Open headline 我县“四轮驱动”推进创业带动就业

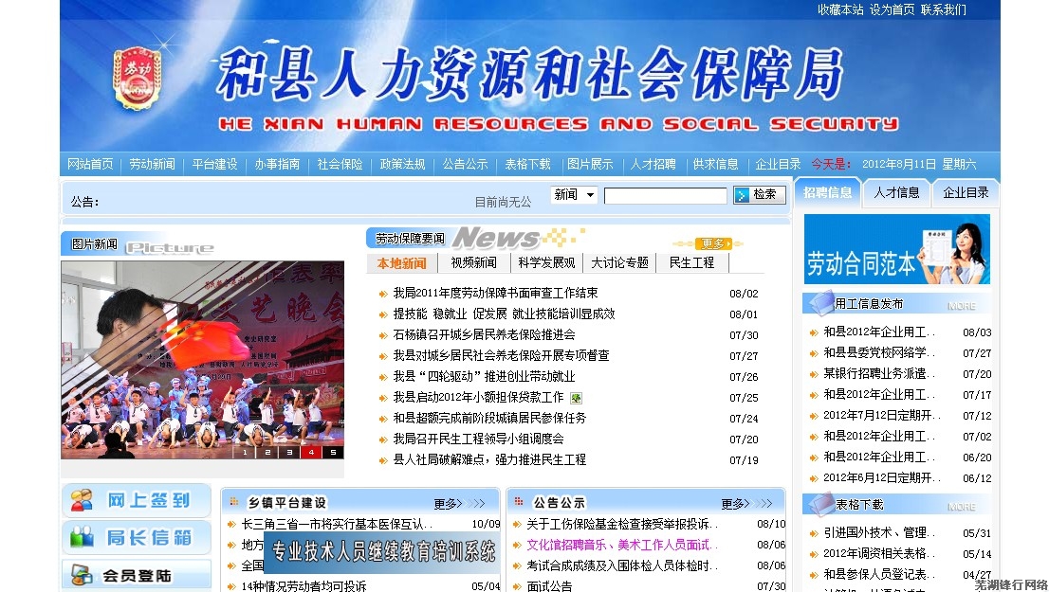485,377
